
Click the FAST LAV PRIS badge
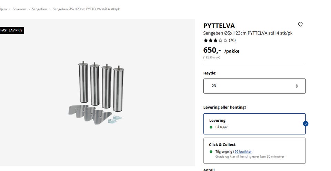(x=11, y=30)
